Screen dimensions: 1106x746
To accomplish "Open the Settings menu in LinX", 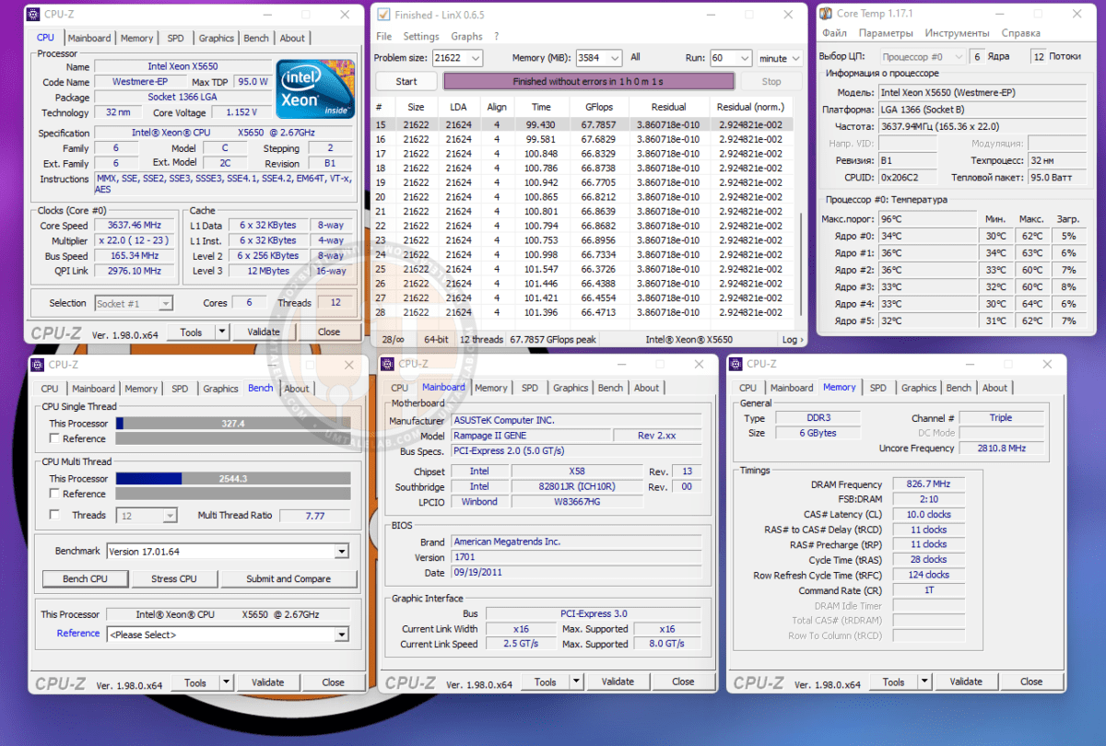I will click(421, 37).
